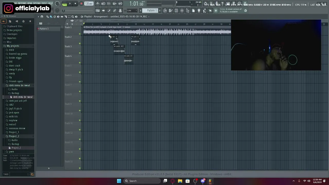Click the 130.000 tempo field

point(89,4)
